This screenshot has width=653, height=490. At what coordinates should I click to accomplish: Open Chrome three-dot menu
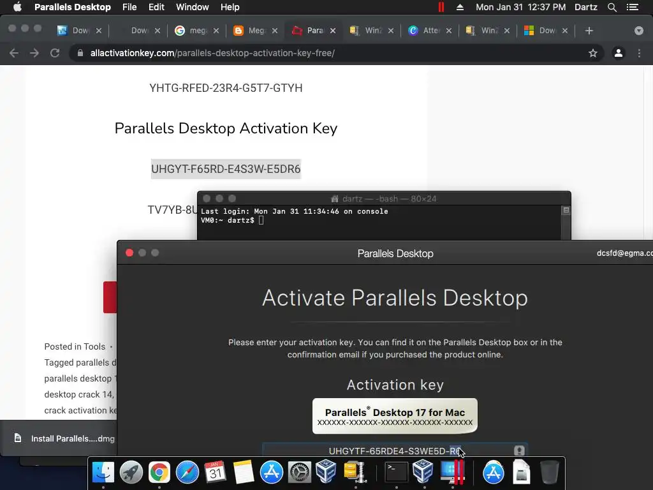[639, 53]
